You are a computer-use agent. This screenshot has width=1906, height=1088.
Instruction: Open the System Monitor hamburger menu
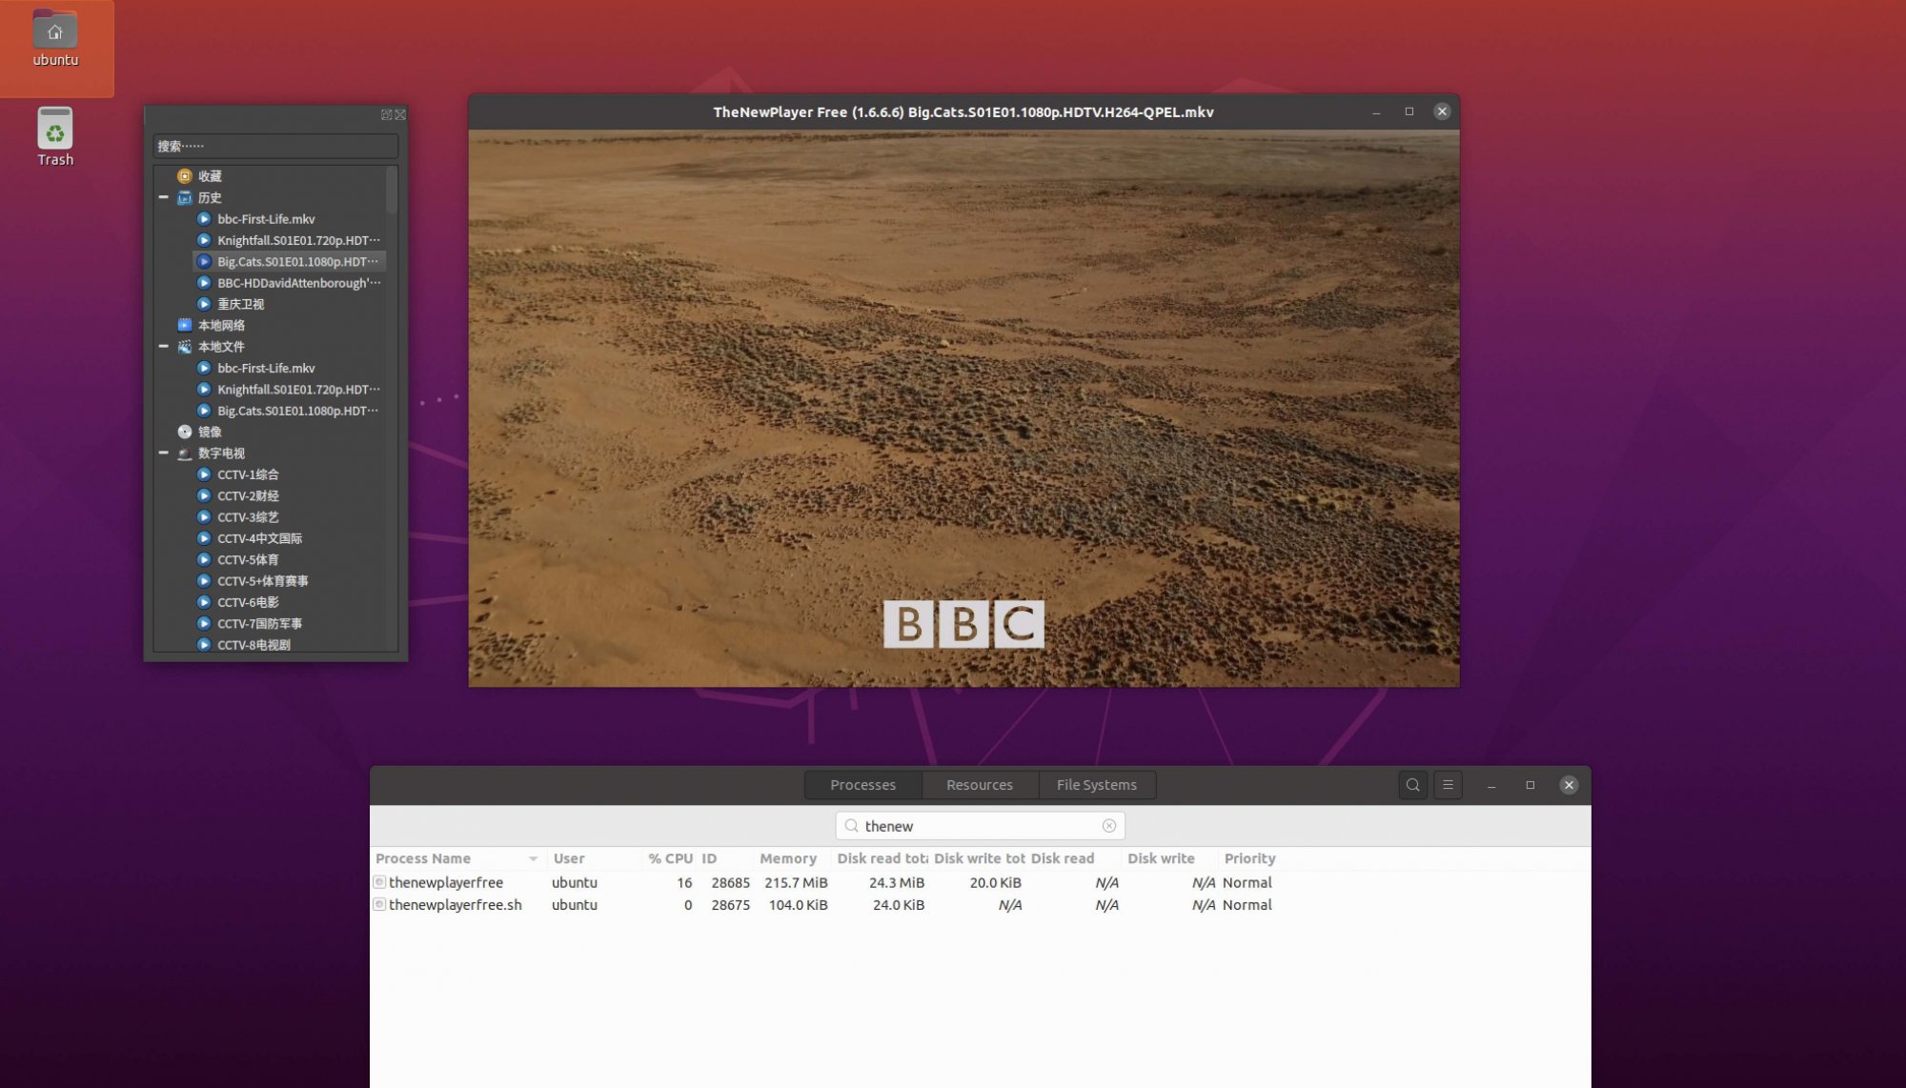(1448, 785)
